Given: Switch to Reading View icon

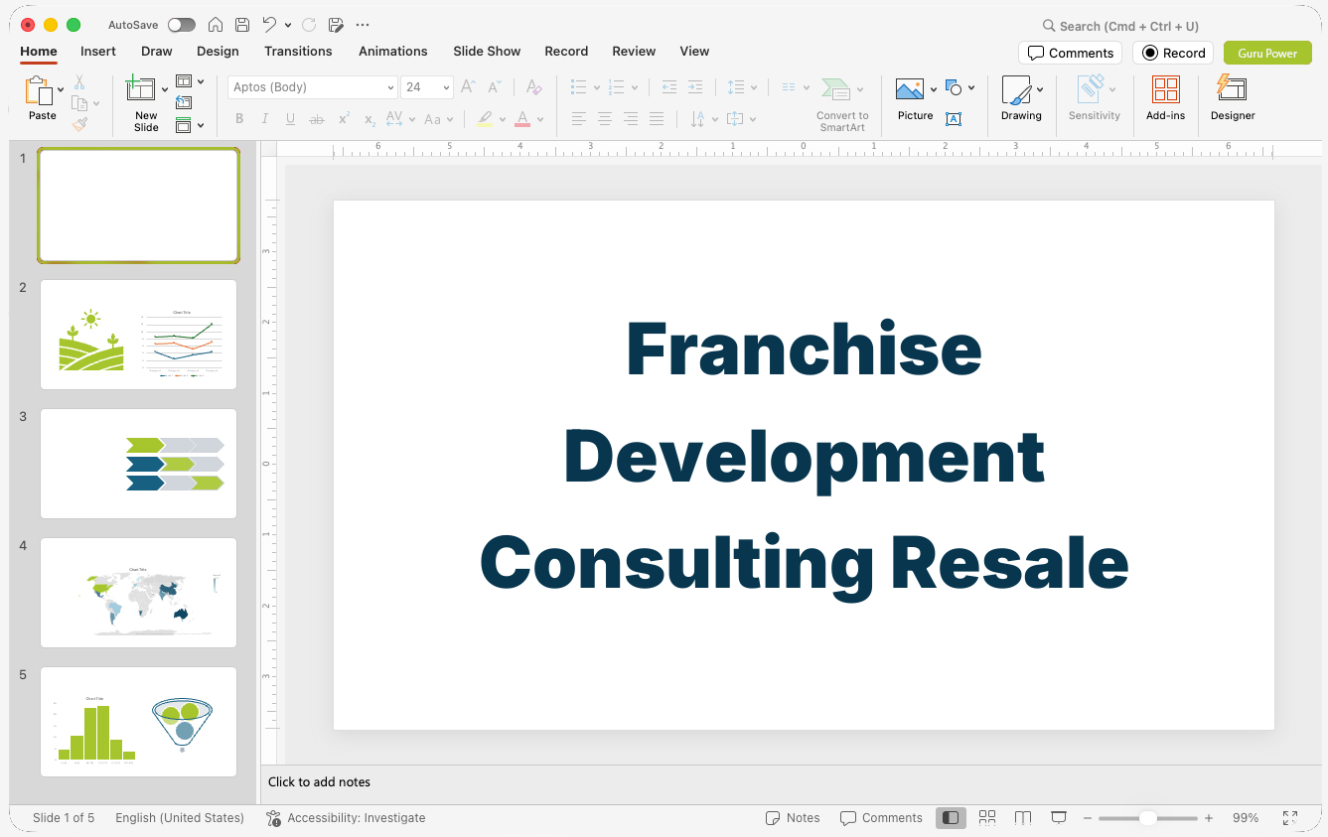Looking at the screenshot, I should [1023, 818].
